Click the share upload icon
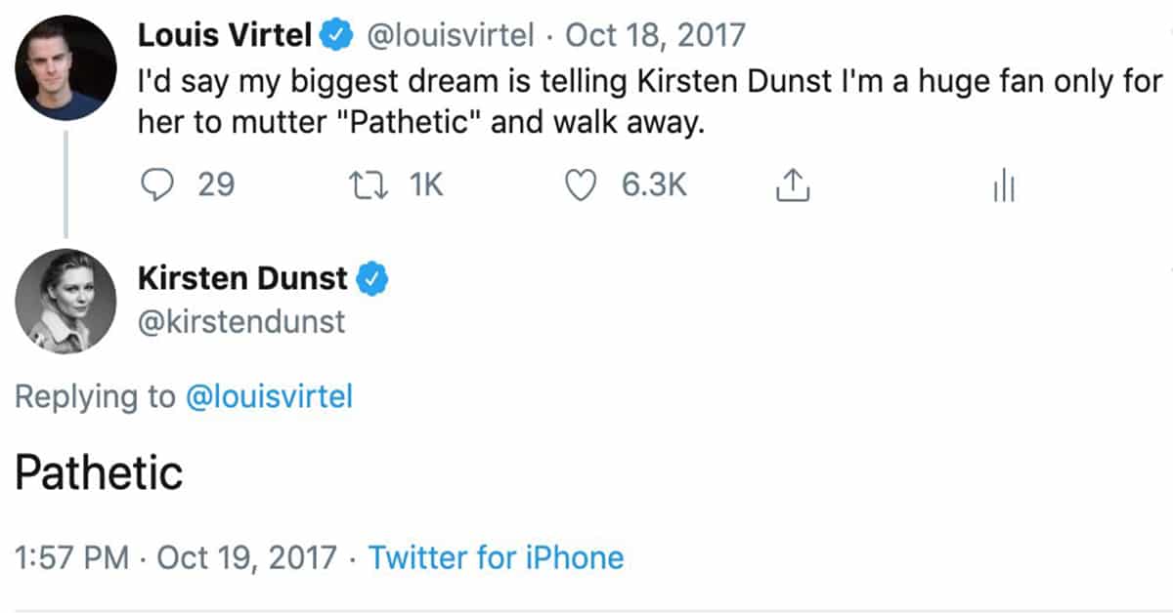 794,184
